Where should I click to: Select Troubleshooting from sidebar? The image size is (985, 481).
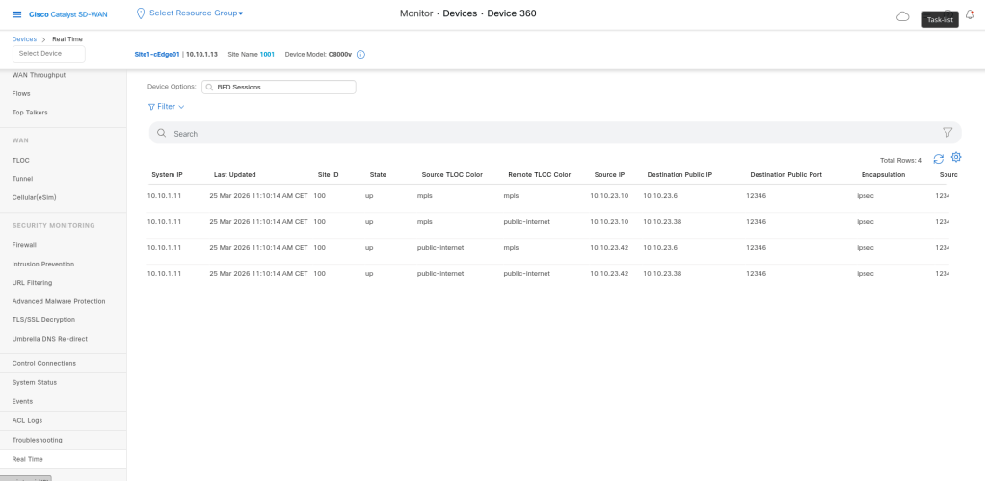(x=37, y=440)
